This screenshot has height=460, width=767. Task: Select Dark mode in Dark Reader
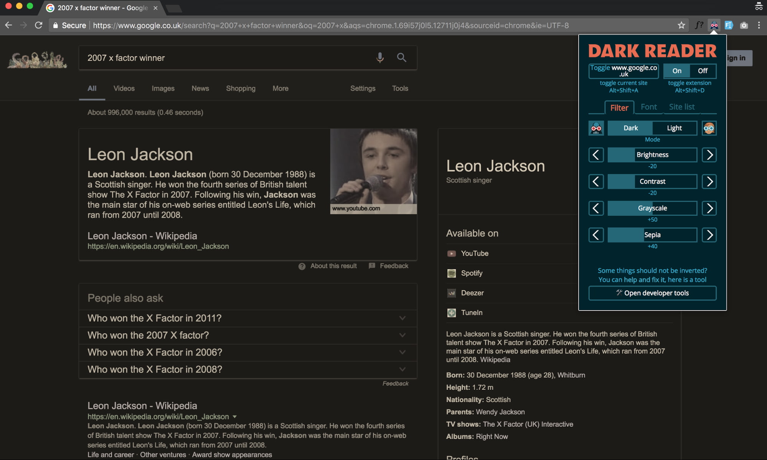[630, 128]
